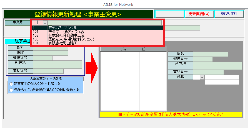
Task: Open the 役職 dropdown on the right panel
Action: click(x=202, y=77)
